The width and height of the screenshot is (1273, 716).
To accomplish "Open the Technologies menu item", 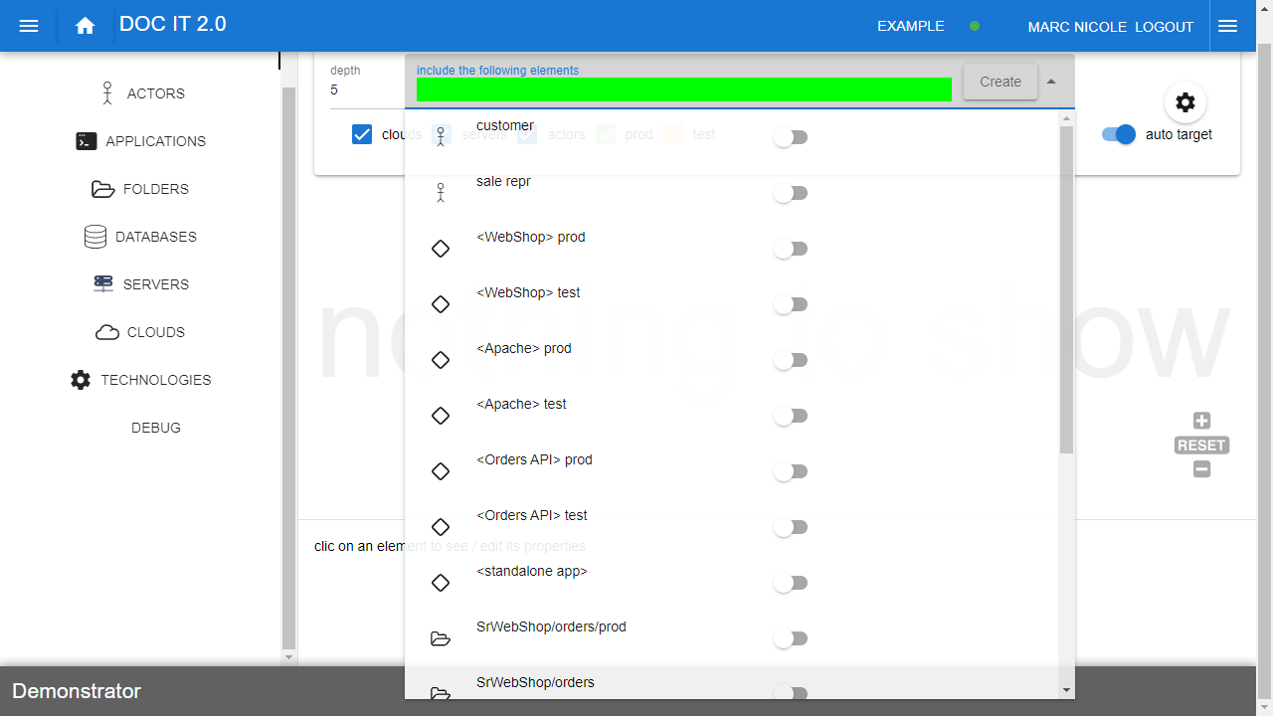I will pos(155,380).
